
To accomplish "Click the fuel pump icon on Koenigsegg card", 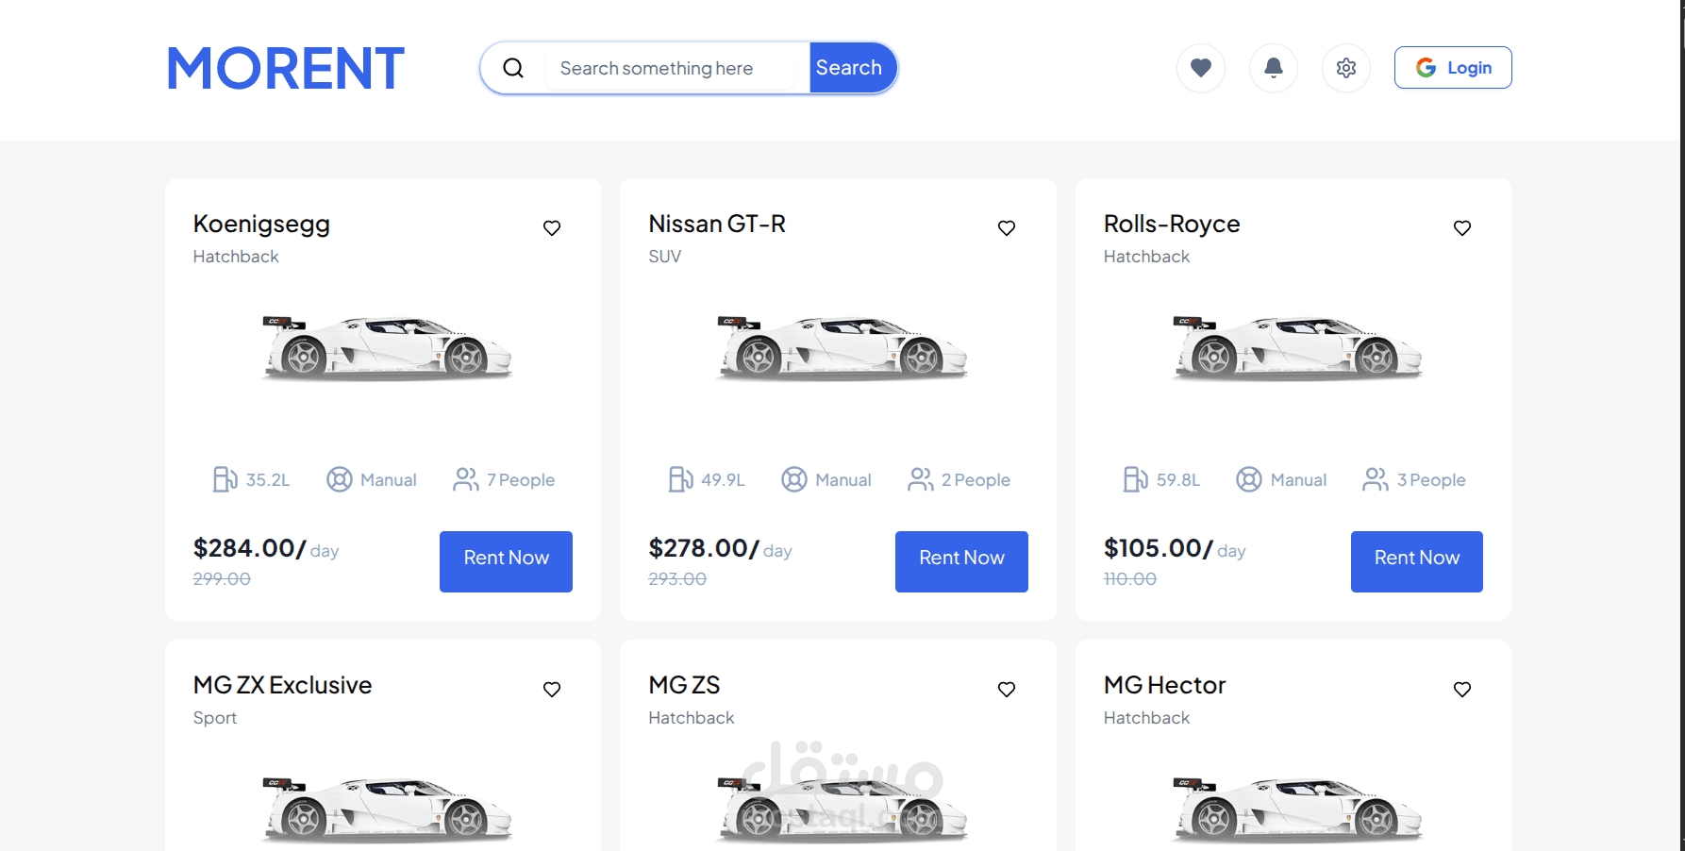I will pyautogui.click(x=225, y=479).
